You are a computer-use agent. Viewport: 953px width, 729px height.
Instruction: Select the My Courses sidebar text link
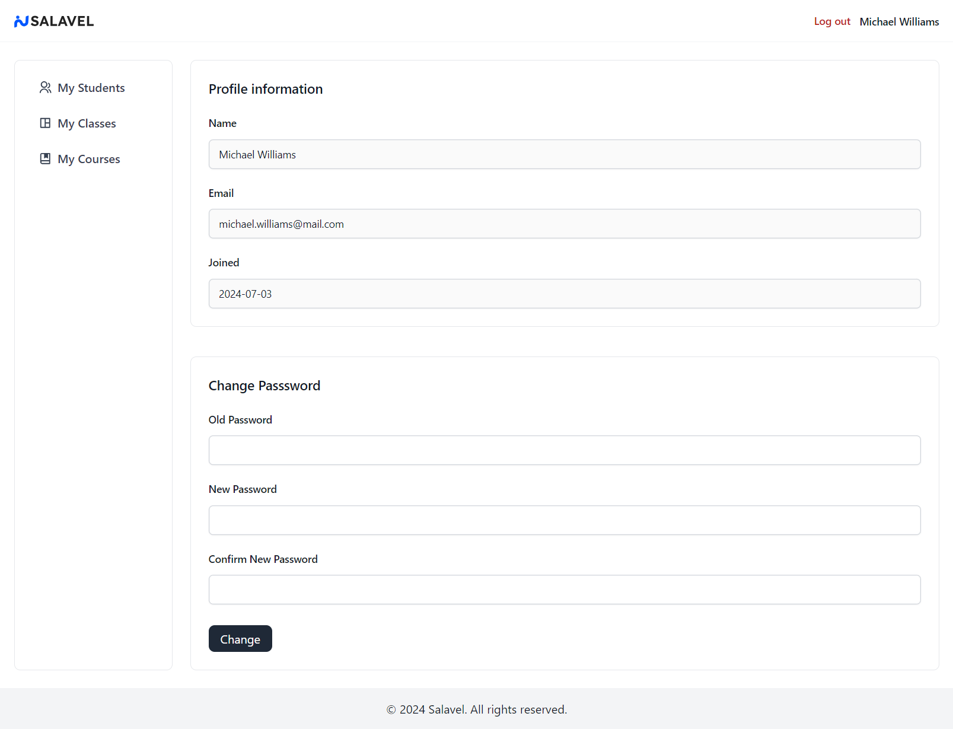pos(89,159)
